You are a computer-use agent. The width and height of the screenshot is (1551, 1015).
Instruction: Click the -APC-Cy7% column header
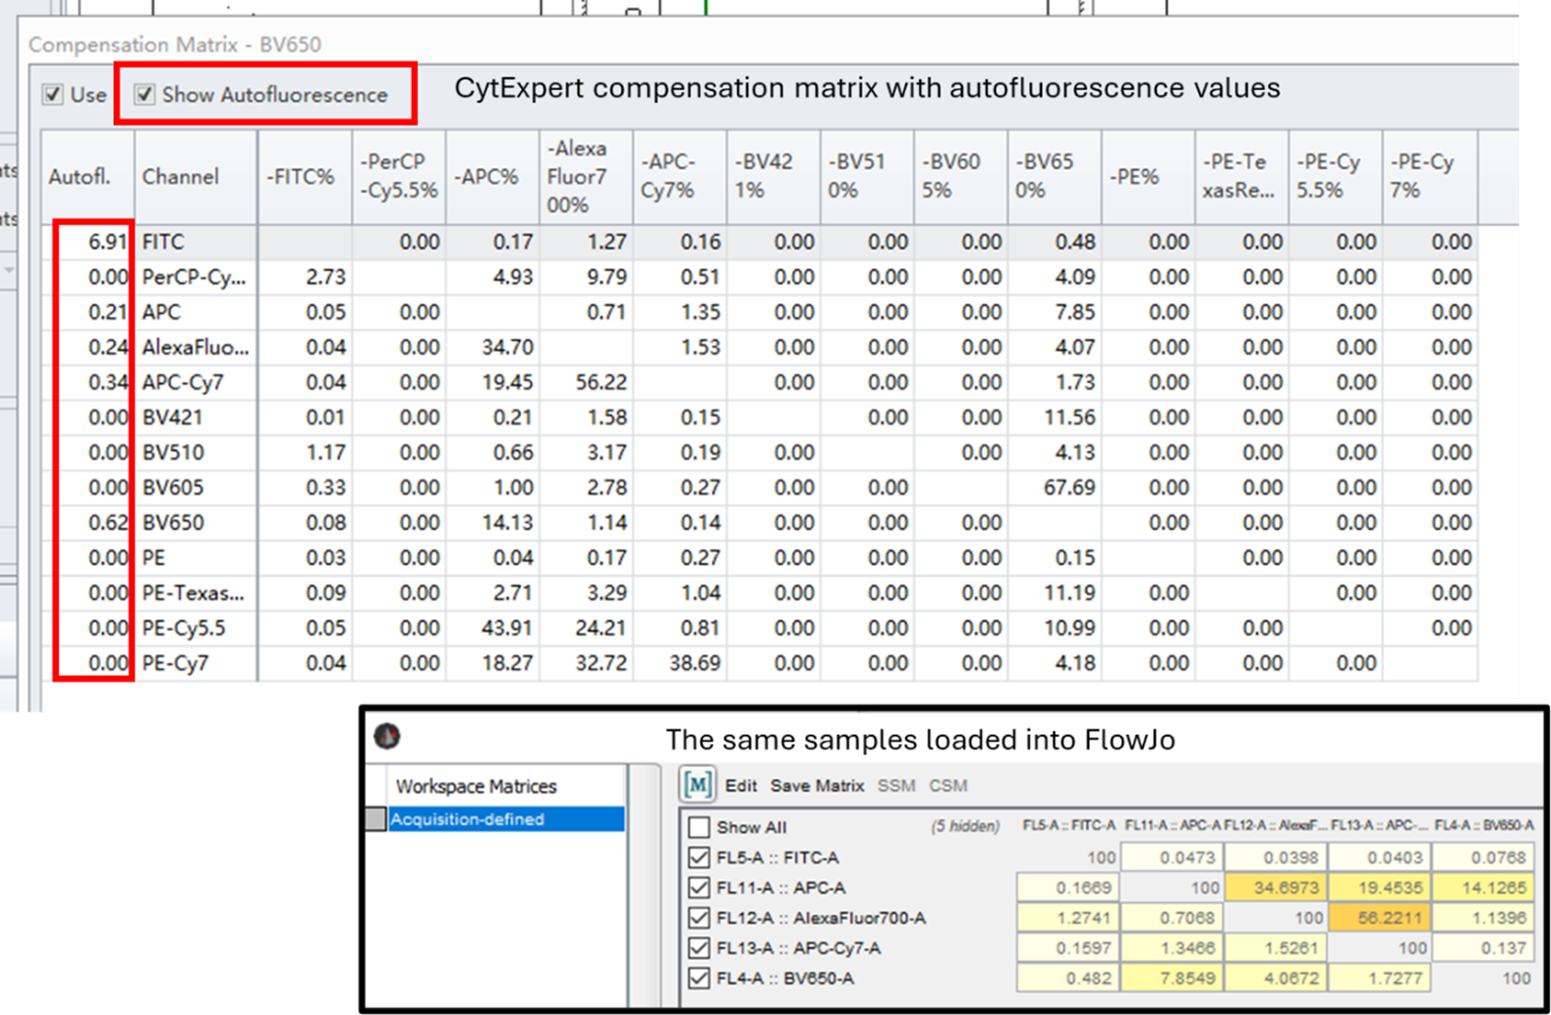click(680, 177)
